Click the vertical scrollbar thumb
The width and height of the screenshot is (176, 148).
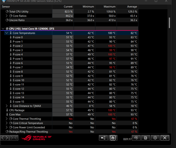169,23
